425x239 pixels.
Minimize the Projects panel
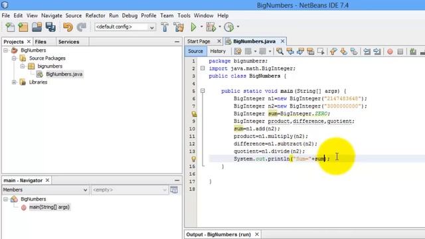177,42
